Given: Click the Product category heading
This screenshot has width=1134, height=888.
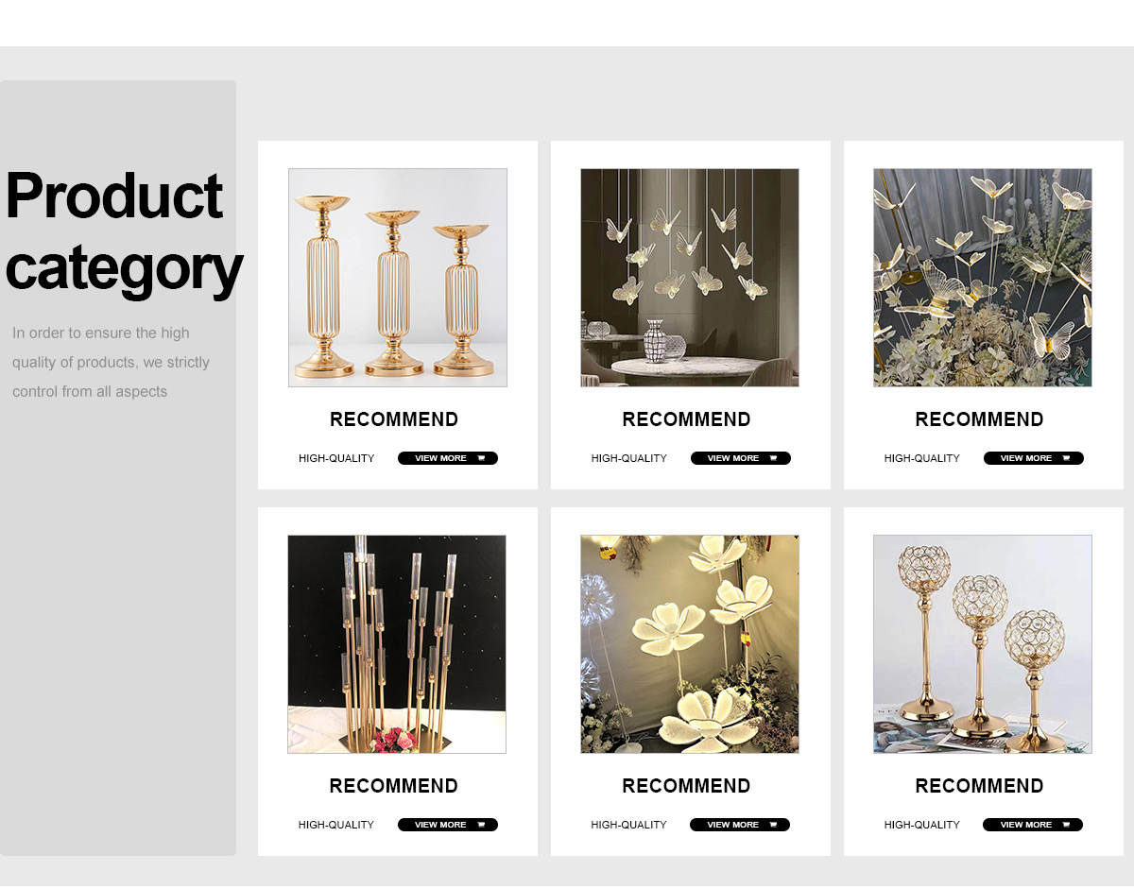Looking at the screenshot, I should pos(123,232).
